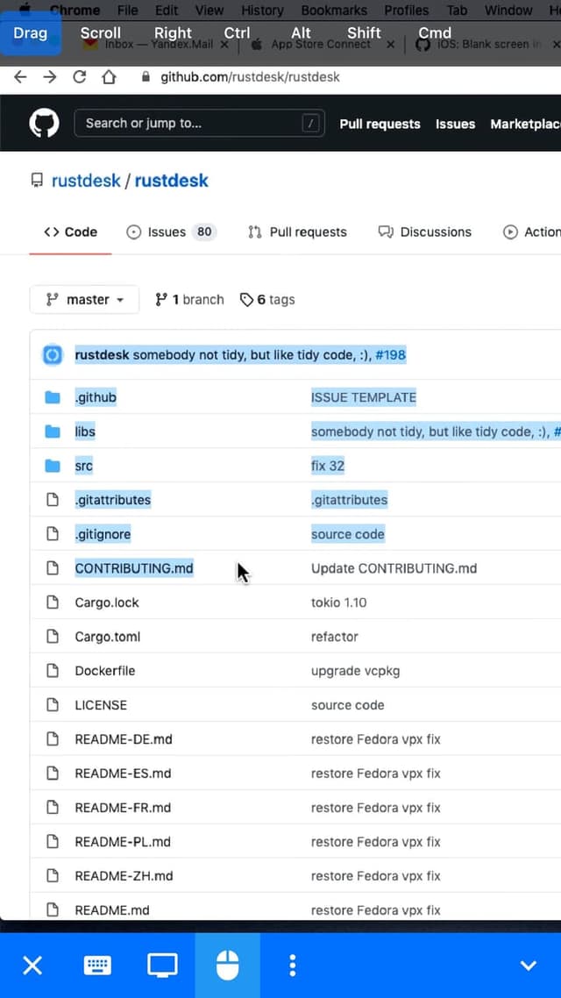This screenshot has height=998, width=561.
Task: Open the README.md file
Action: point(112,911)
